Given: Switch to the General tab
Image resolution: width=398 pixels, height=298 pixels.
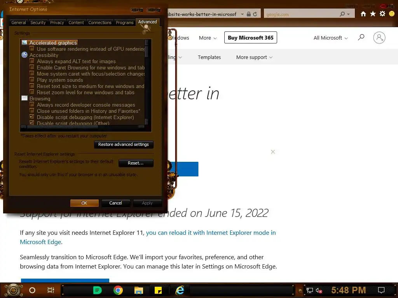Looking at the screenshot, I should click(x=19, y=23).
